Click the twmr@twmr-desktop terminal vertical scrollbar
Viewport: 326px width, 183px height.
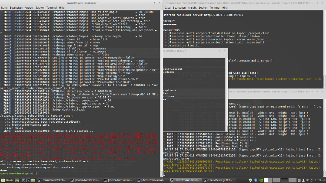[x=160, y=87]
